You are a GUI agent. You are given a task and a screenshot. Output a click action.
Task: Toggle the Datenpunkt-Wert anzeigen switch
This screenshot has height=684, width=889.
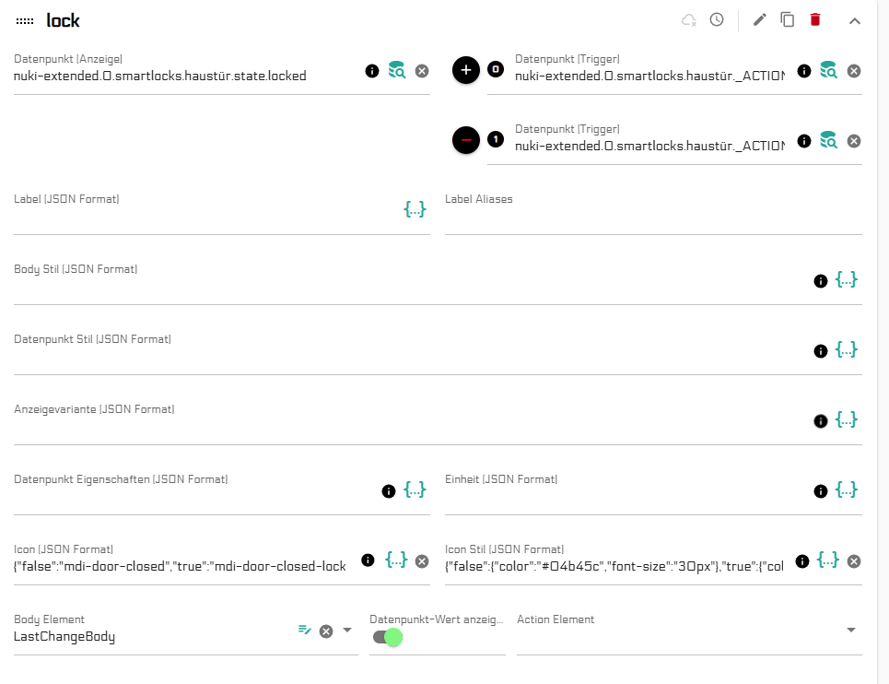coord(388,636)
